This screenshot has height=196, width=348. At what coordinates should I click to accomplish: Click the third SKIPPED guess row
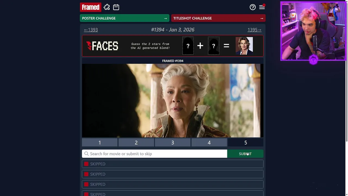pyautogui.click(x=173, y=184)
